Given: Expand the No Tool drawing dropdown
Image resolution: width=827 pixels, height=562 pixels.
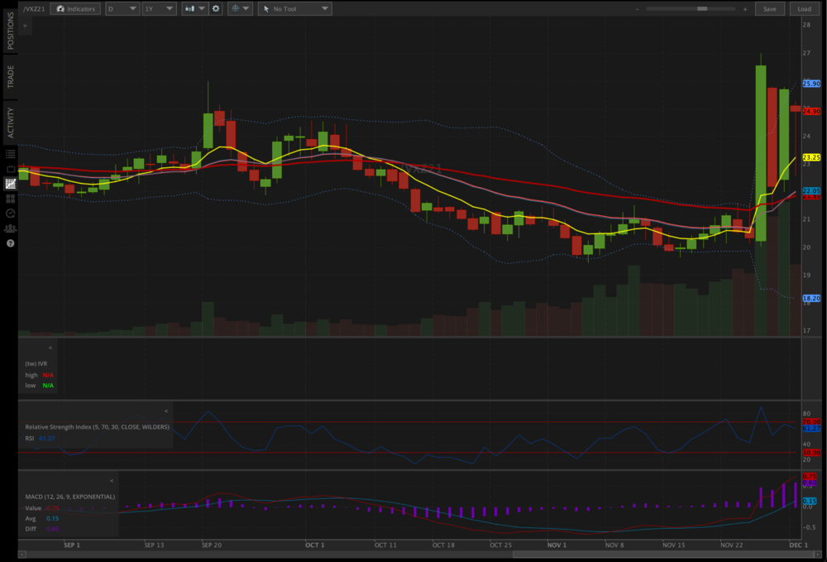Looking at the screenshot, I should (295, 8).
